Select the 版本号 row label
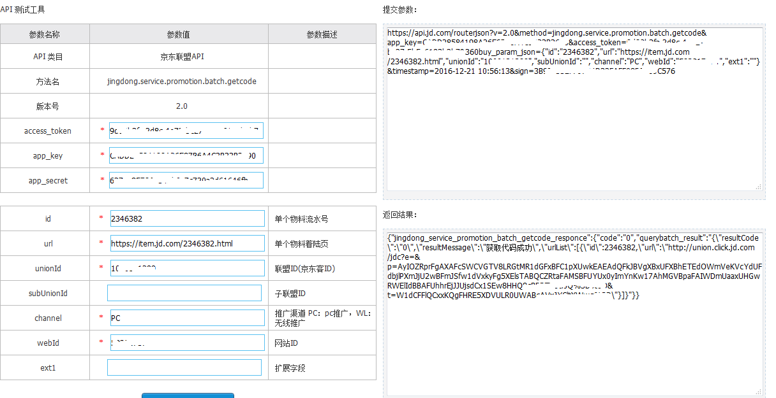The image size is (776, 398). click(48, 106)
